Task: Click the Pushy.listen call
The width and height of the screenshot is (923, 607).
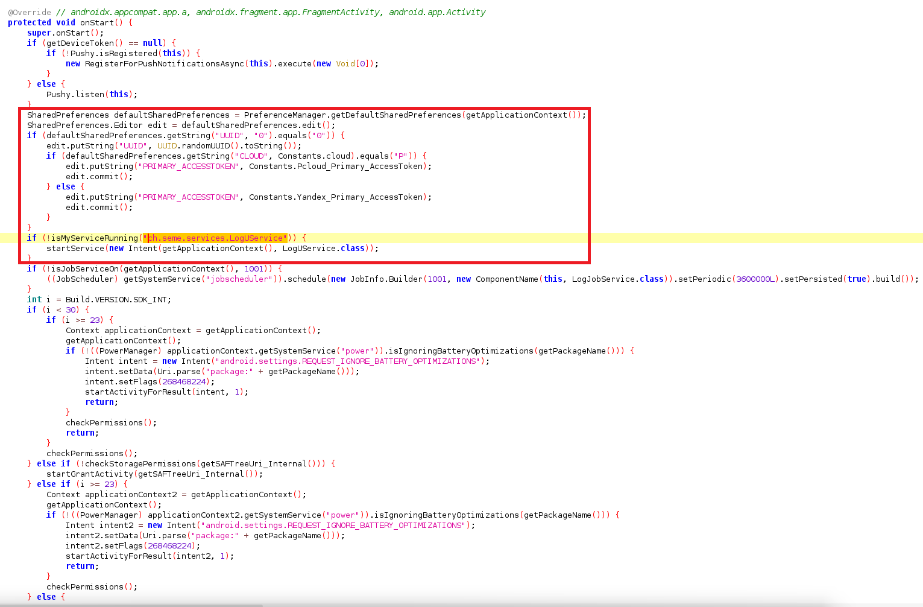Action: click(75, 94)
